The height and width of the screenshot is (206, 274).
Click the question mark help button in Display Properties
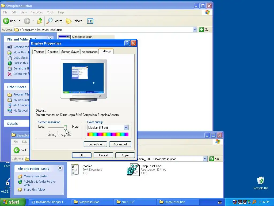(127, 43)
